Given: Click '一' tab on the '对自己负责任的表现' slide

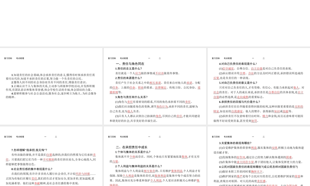Looking at the screenshot, I should 253,58.
